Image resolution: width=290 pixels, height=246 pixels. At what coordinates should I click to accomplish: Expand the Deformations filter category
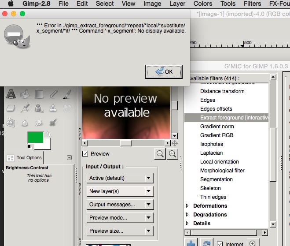(187, 205)
